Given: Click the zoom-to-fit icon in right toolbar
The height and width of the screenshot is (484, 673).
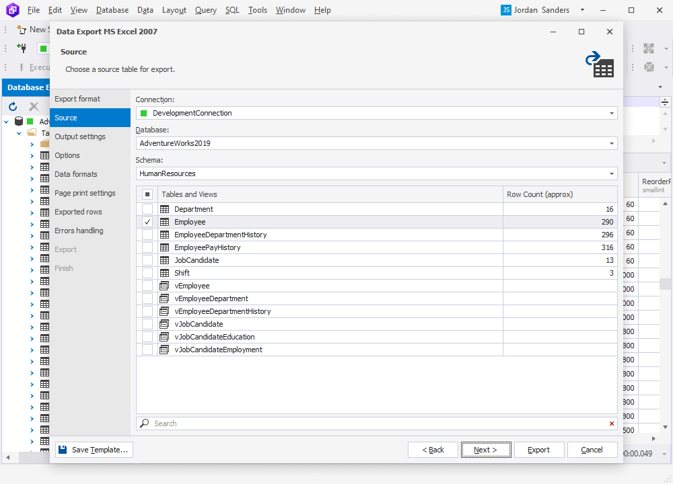Looking at the screenshot, I should [649, 48].
